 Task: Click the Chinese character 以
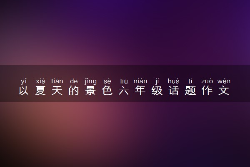click(24, 91)
